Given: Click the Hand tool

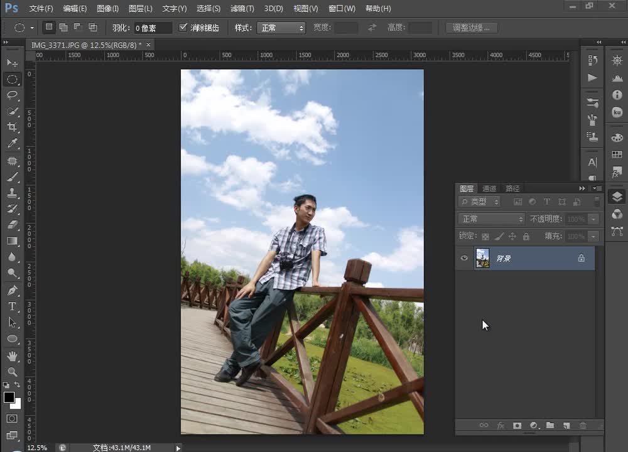Looking at the screenshot, I should (x=12, y=355).
